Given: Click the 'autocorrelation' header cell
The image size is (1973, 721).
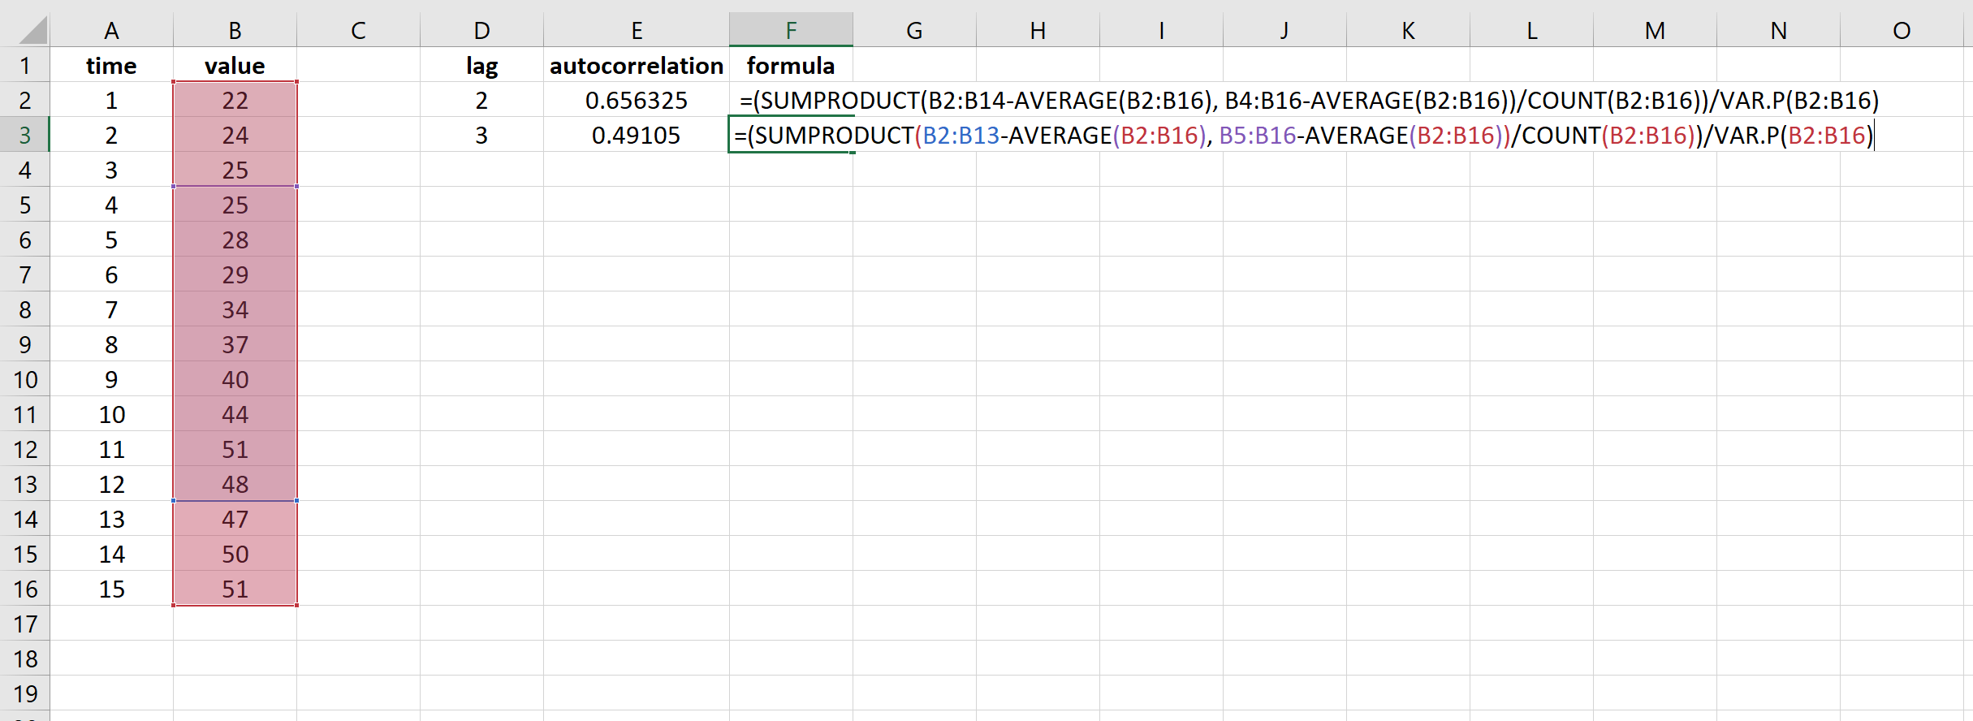Looking at the screenshot, I should [637, 65].
